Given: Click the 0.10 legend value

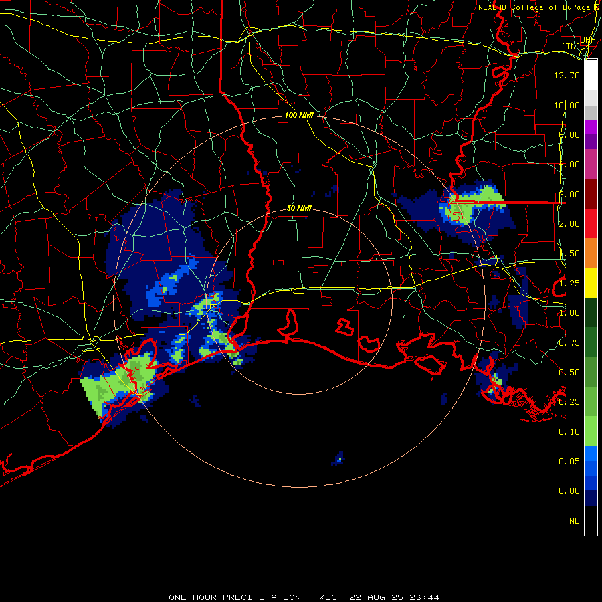Looking at the screenshot, I should 569,432.
